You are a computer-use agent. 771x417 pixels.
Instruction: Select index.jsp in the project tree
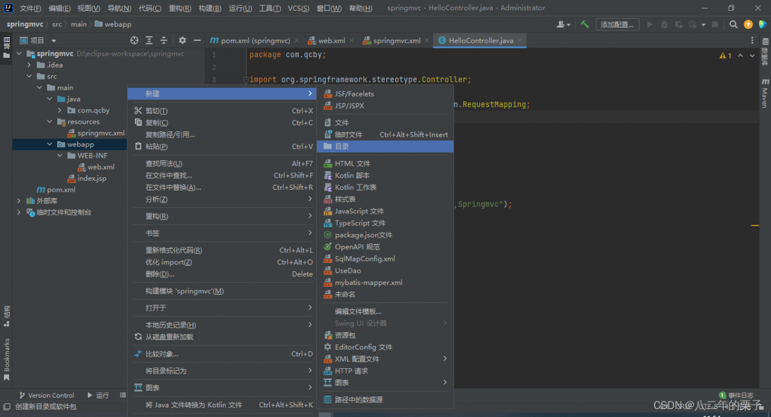click(x=92, y=178)
